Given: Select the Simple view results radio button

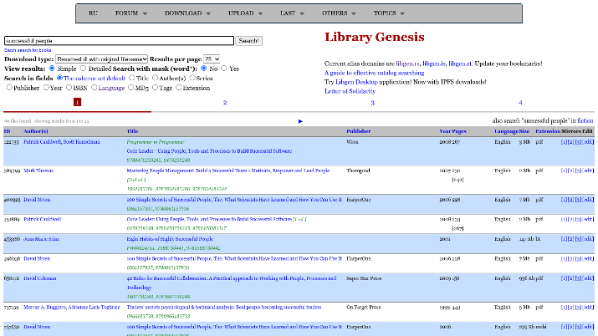Looking at the screenshot, I should pos(52,69).
